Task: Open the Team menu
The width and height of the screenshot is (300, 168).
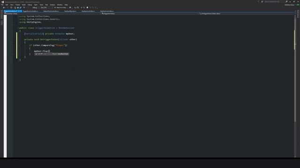Action: click(36, 5)
